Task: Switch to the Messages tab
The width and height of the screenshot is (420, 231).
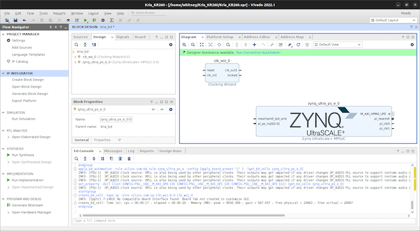Action: coord(113,151)
